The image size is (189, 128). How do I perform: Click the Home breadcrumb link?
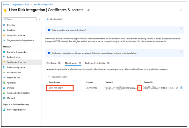6,4
